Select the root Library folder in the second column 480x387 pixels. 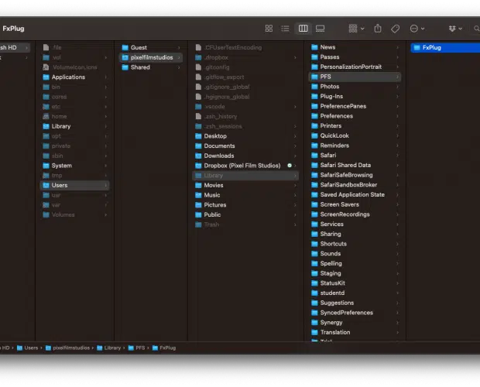point(74,126)
